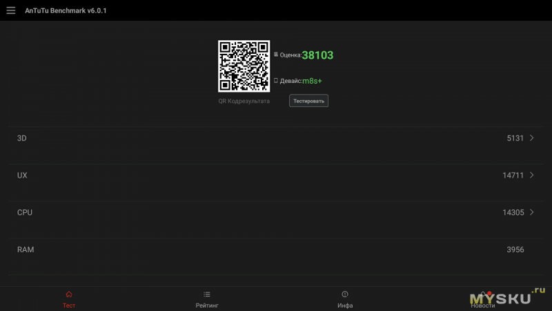Expand the UX score details chevron
Image resolution: width=552 pixels, height=311 pixels.
[532, 175]
